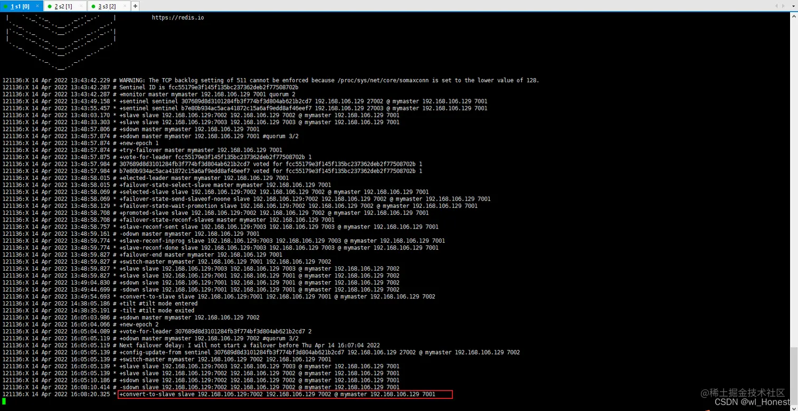Click the '+vote-for-leader fcc55179...' line
The image size is (798, 411).
(157, 157)
